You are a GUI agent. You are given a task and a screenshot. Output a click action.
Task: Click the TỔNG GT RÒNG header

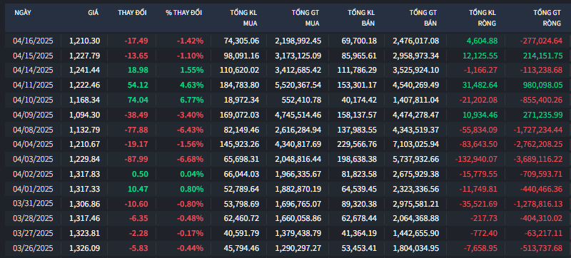coord(547,18)
